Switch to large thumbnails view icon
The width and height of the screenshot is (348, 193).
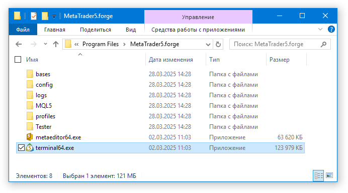pos(329,175)
